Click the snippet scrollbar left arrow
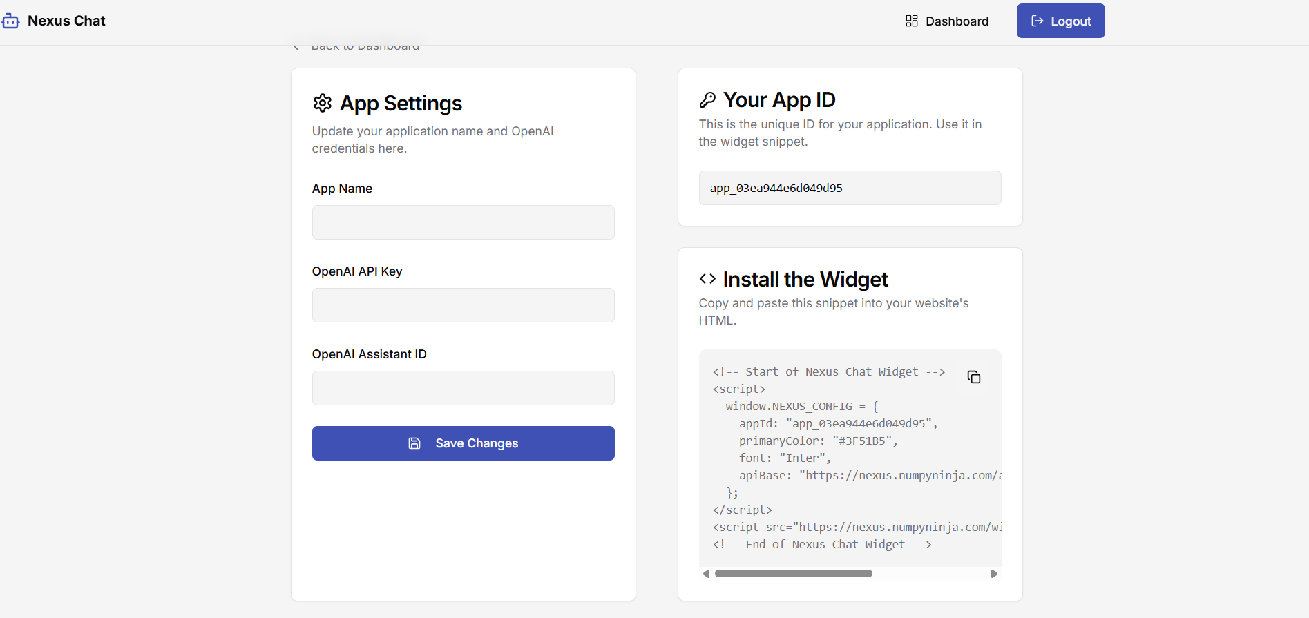Image resolution: width=1309 pixels, height=618 pixels. coord(706,574)
